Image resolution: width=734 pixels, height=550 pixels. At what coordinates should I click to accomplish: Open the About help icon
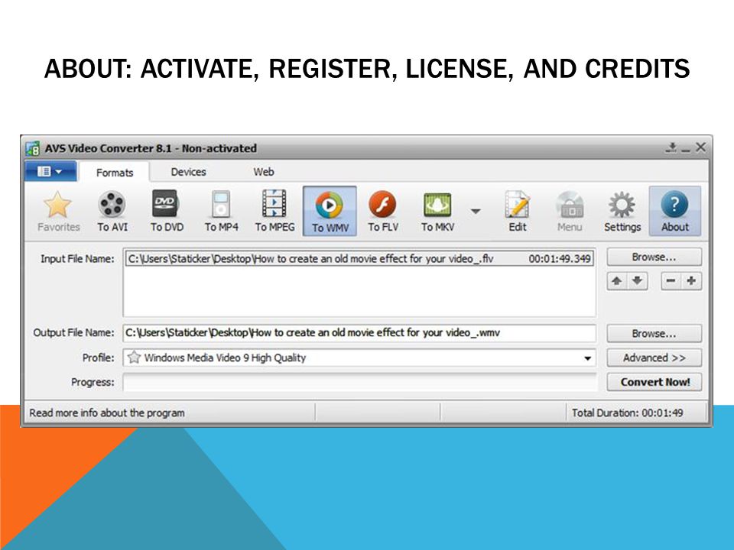(674, 211)
